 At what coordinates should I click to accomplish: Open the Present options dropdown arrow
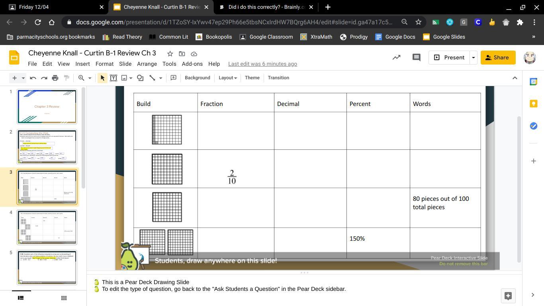coord(473,57)
